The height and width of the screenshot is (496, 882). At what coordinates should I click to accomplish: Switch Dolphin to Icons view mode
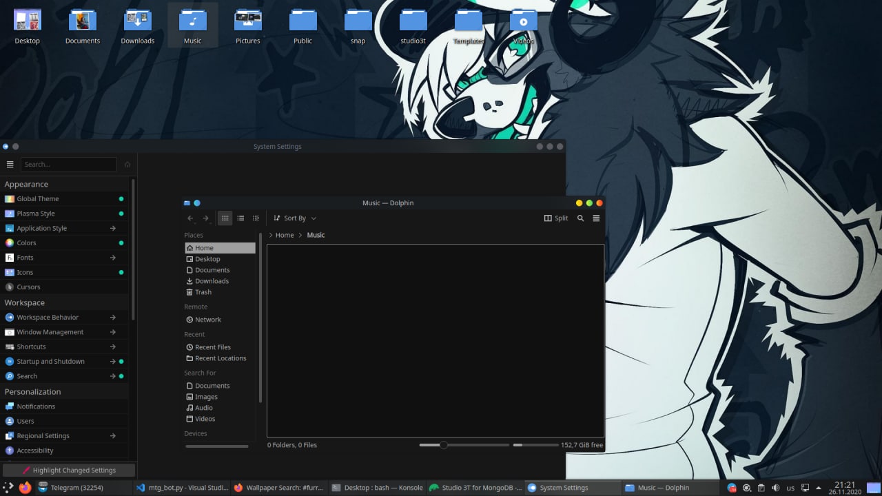point(225,218)
